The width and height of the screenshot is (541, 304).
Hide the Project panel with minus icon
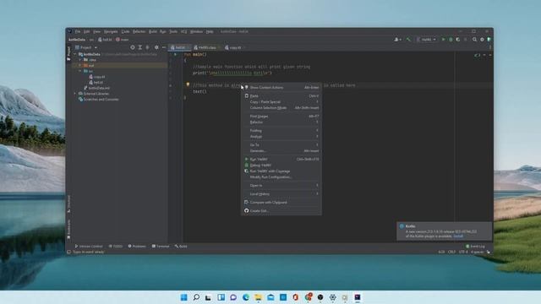[164, 47]
